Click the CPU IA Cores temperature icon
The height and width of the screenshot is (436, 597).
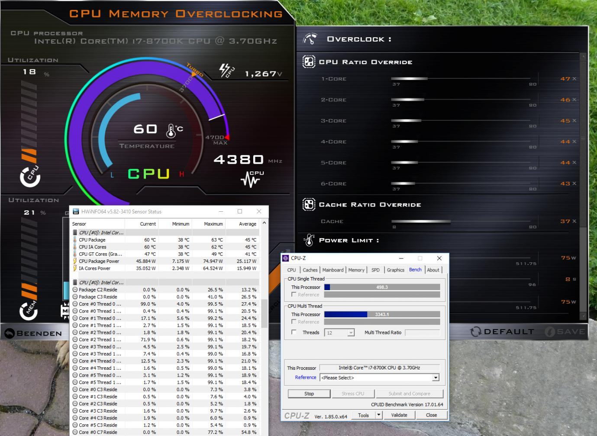click(x=75, y=247)
